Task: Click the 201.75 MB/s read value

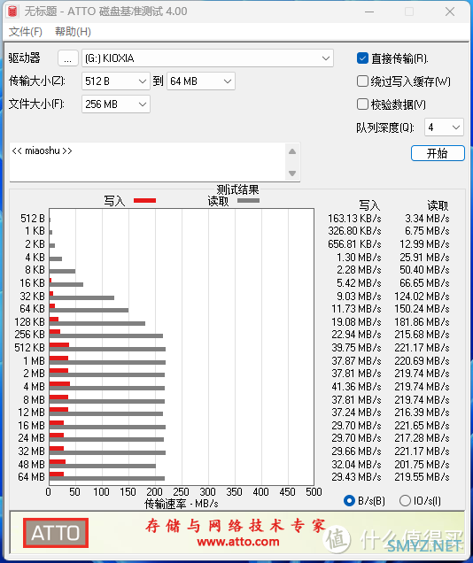Action: point(422,465)
